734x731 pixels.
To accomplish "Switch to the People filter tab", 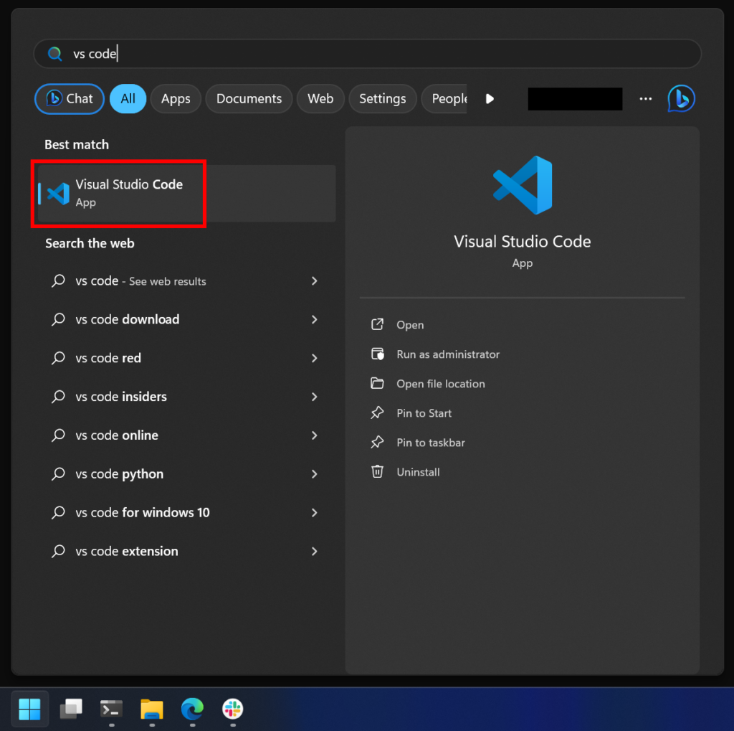I will tap(445, 99).
